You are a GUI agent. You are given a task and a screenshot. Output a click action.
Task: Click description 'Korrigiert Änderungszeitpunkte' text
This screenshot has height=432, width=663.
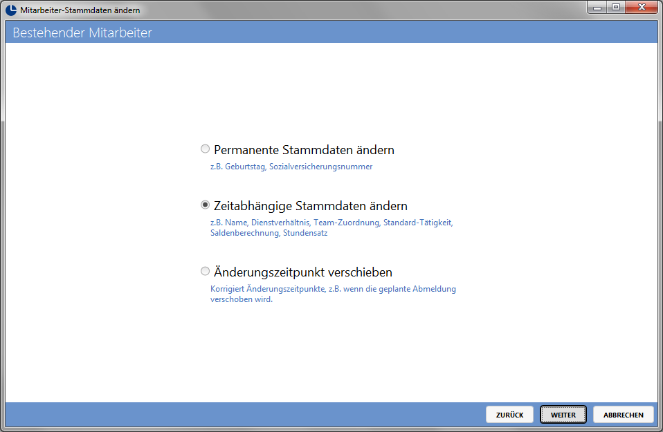[x=333, y=294]
